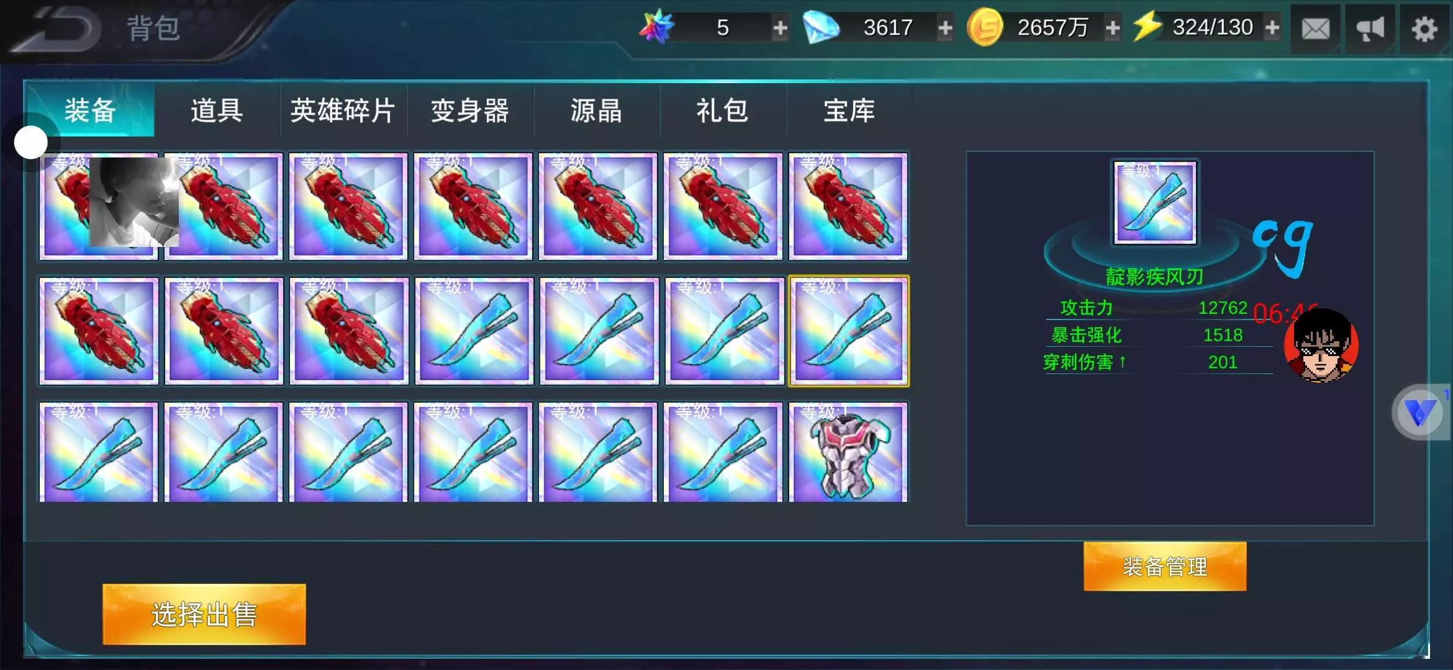Screen dimensions: 1453x670
Task: Select the highlighted blue blade item
Action: click(x=848, y=331)
